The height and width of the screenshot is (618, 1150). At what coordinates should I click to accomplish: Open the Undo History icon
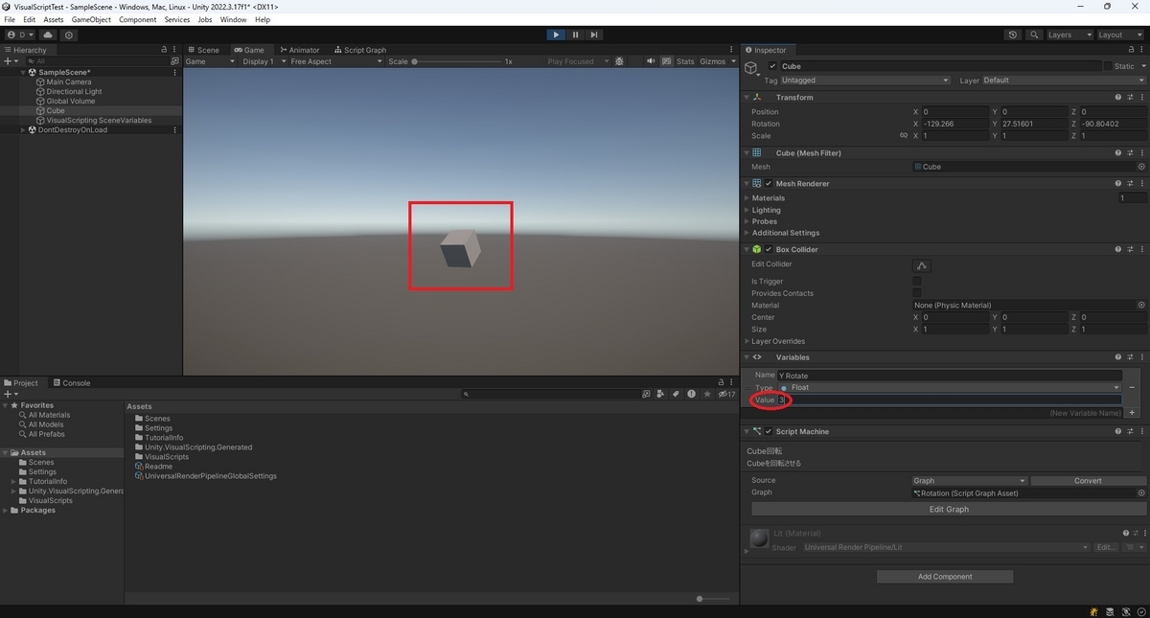tap(1013, 34)
